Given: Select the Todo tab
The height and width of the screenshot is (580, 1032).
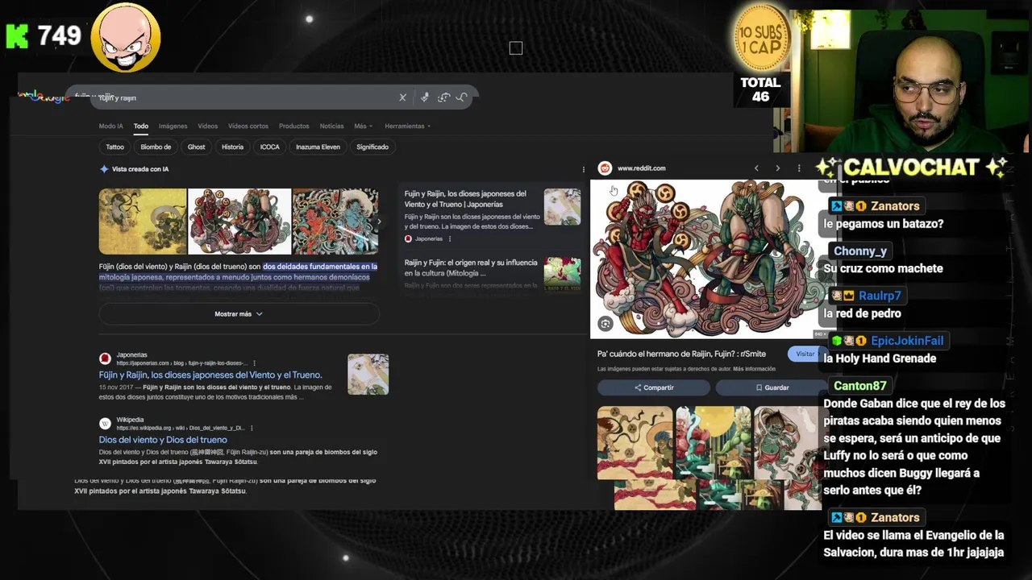Looking at the screenshot, I should pyautogui.click(x=141, y=126).
